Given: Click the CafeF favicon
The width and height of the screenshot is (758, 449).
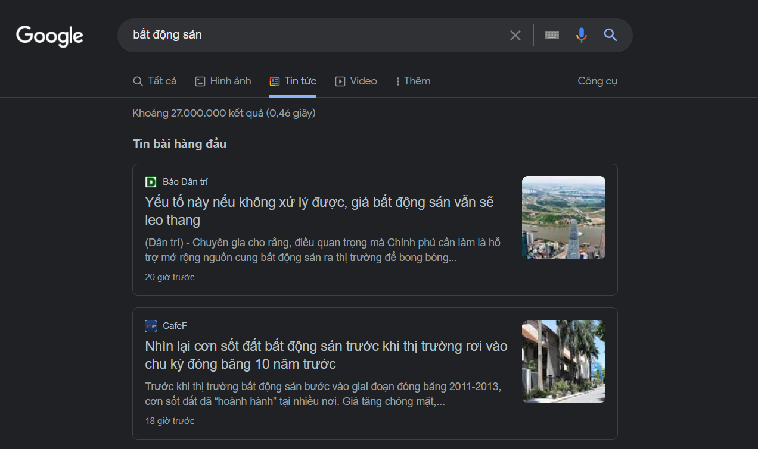Looking at the screenshot, I should coord(151,326).
